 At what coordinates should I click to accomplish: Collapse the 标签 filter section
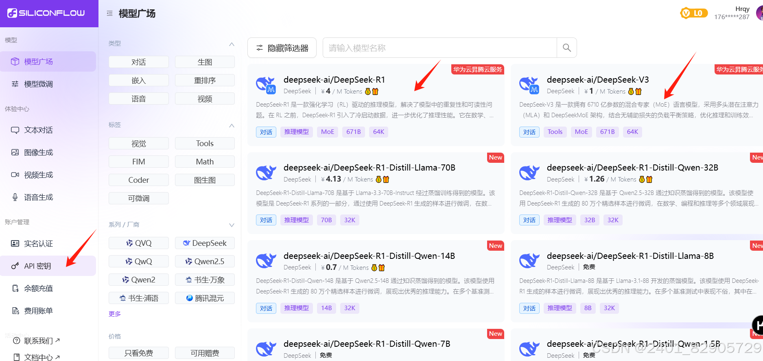[x=232, y=125]
